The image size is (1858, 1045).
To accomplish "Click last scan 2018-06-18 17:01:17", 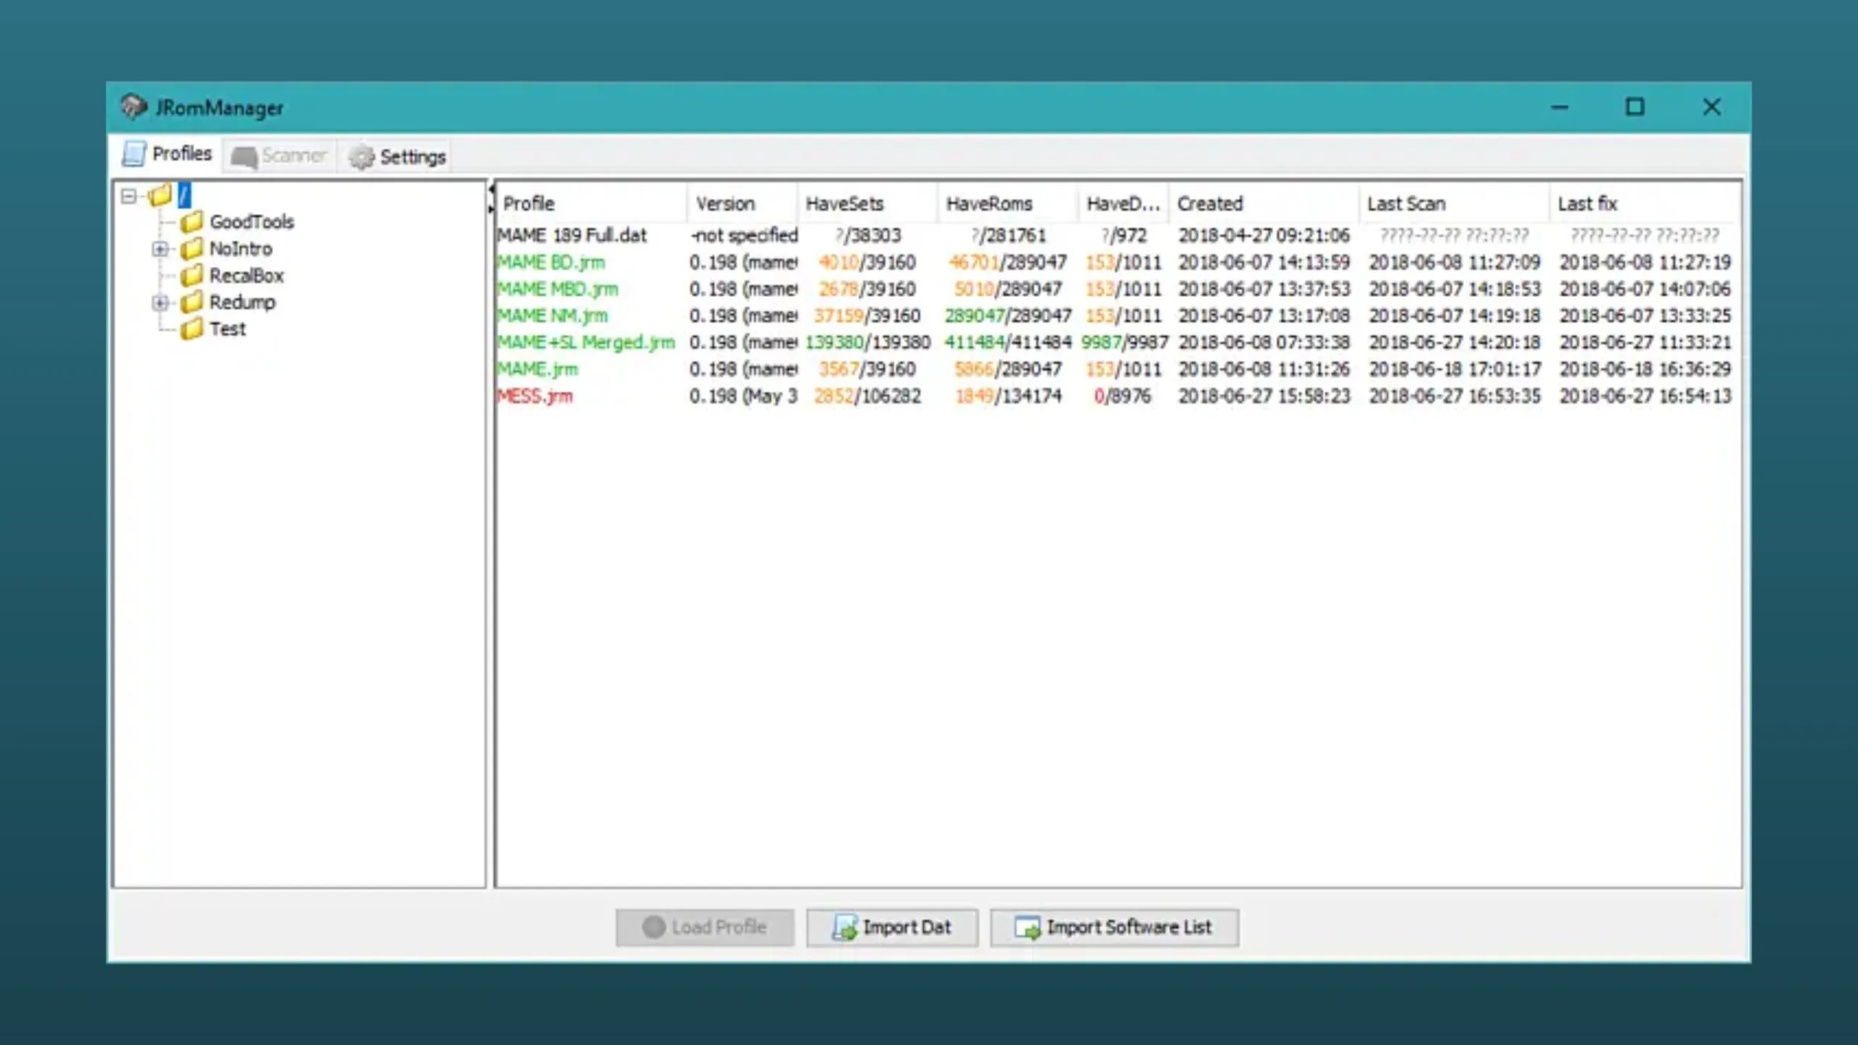I will [1454, 369].
